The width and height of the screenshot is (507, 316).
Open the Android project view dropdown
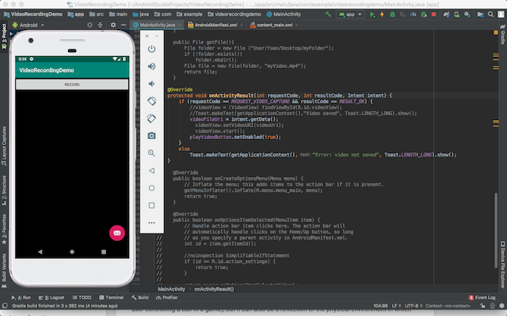coord(29,25)
